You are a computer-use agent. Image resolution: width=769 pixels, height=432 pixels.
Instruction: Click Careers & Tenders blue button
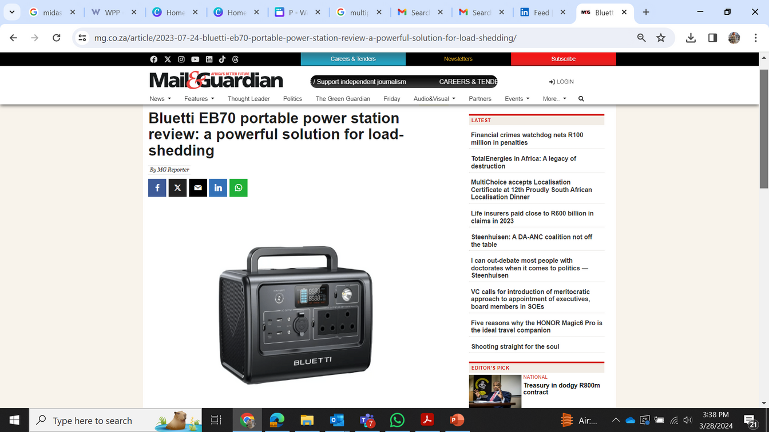(353, 59)
